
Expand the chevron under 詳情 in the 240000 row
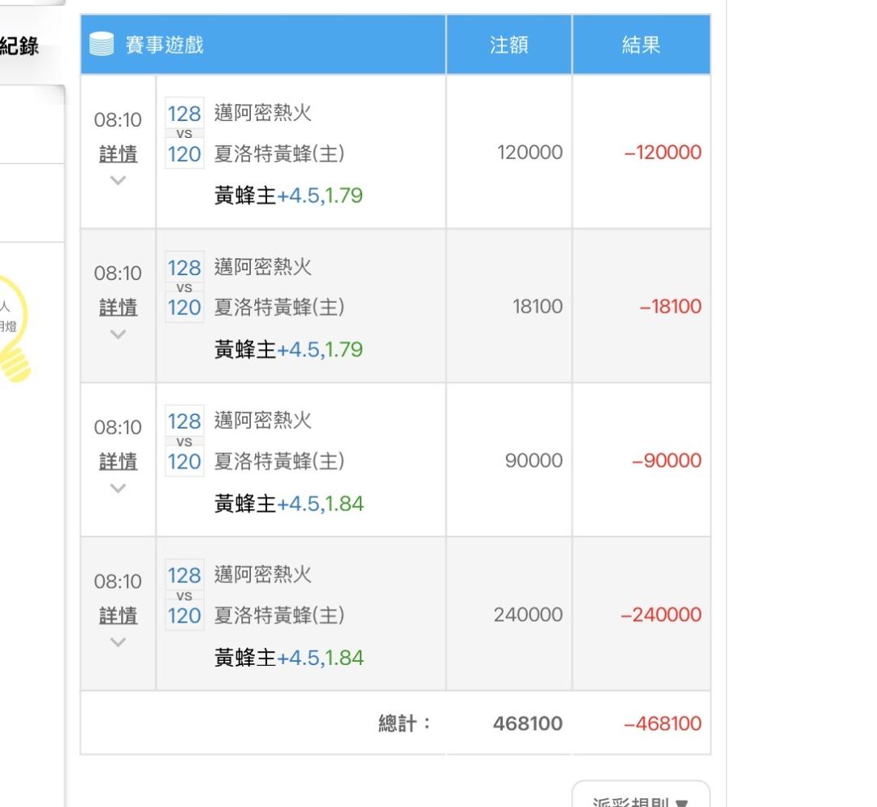coord(118,641)
